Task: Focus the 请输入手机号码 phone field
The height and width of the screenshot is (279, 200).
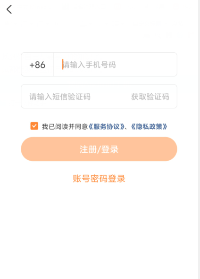Action: [115, 65]
